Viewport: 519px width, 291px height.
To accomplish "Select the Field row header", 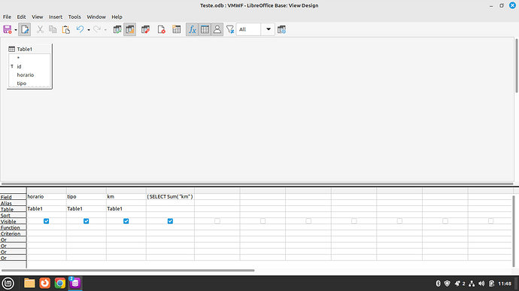I will point(14,197).
